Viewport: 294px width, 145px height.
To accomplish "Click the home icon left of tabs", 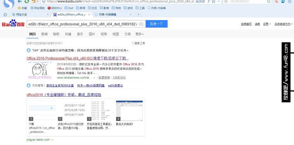I will point(5,14).
